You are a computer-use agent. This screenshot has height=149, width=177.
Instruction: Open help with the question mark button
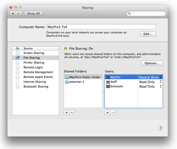[x=161, y=128]
